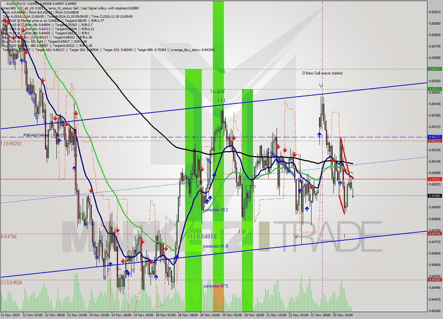Viewport: 443px width, 319px height.
Task: Select the blue buy arrow near the 14 Nov low
Action: 110,264
